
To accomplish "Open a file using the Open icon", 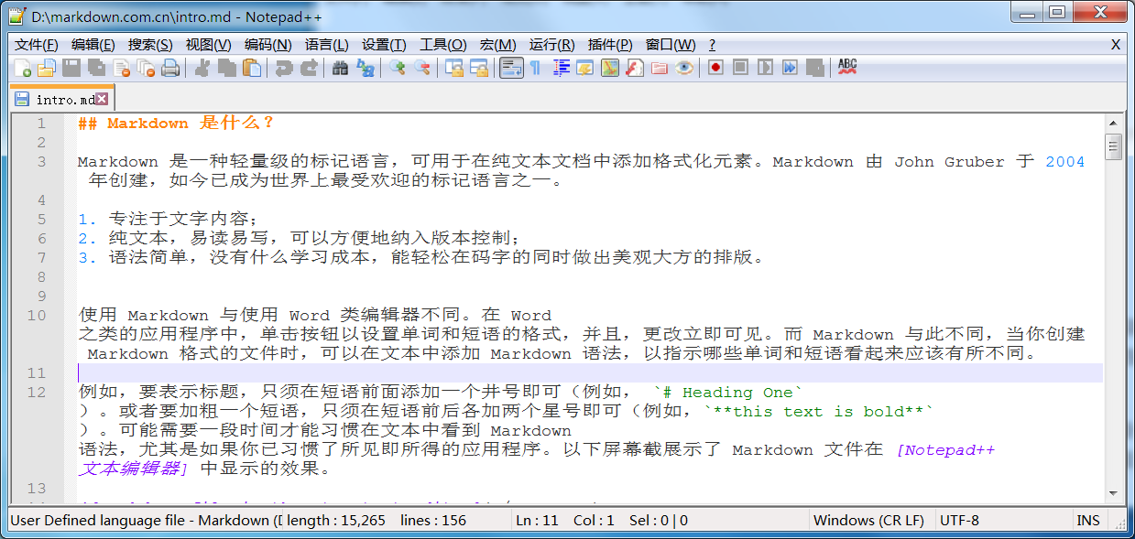I will pos(47,68).
